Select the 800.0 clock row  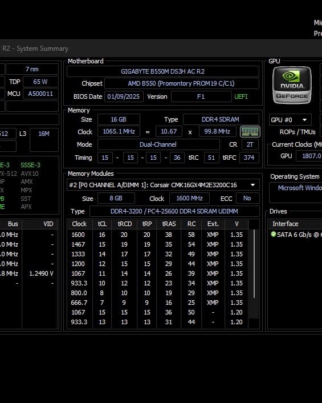(157, 293)
